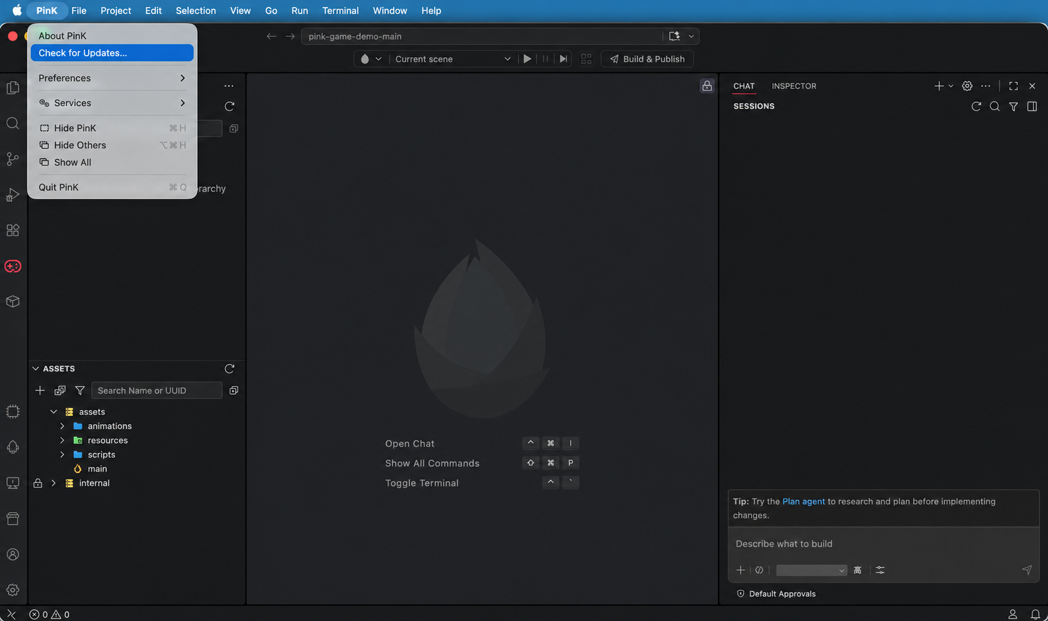Select the main scene asset
This screenshot has width=1048, height=621.
pos(97,469)
